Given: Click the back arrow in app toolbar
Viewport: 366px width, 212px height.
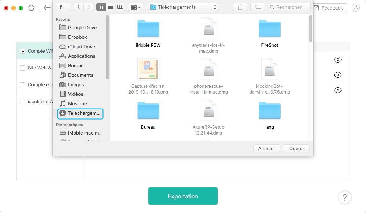Looking at the screenshot, I should pos(47,8).
